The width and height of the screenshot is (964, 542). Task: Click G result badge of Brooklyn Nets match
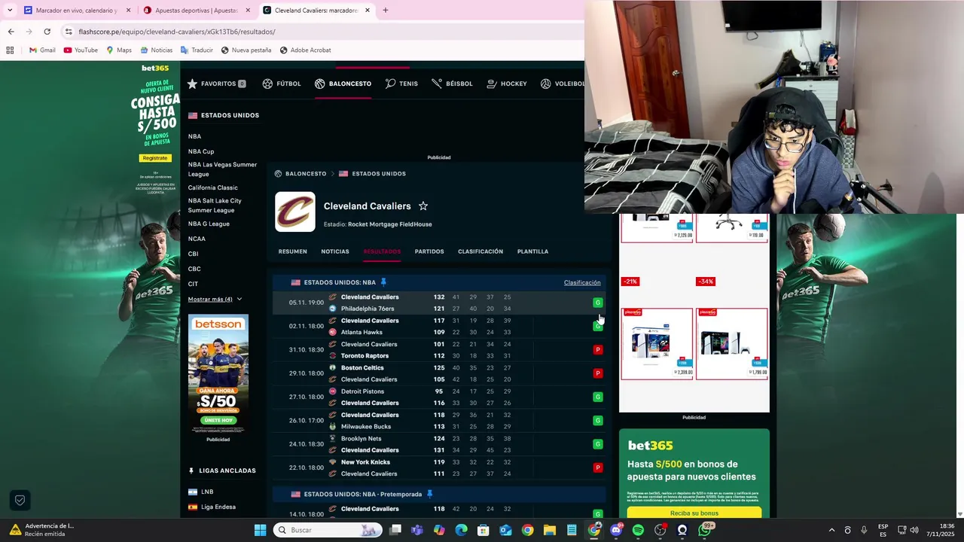(x=598, y=444)
